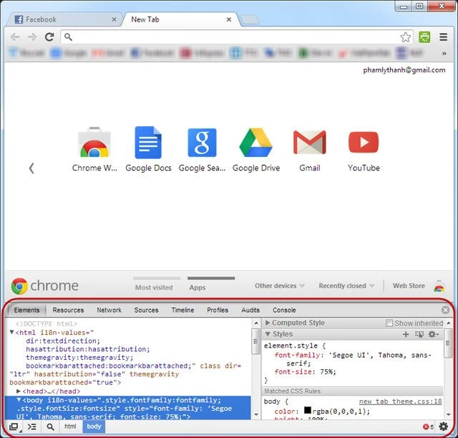Show the DevTools console drawer icon
458x438 pixels.
pos(32,427)
